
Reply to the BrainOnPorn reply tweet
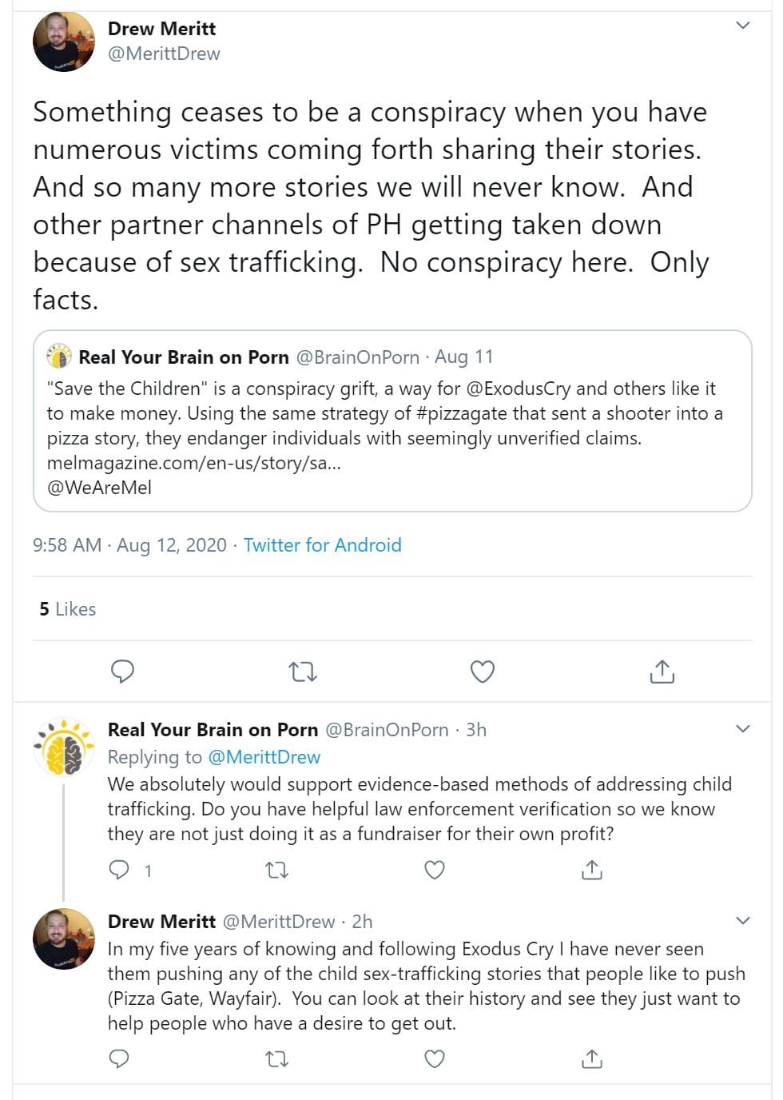pyautogui.click(x=119, y=870)
